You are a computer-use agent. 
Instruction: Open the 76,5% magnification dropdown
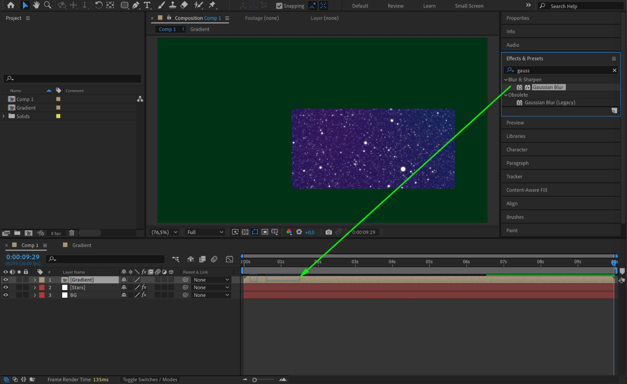pyautogui.click(x=164, y=232)
